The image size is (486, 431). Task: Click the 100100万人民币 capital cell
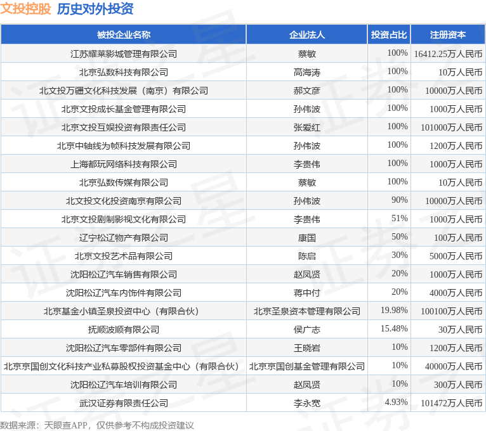coord(448,311)
